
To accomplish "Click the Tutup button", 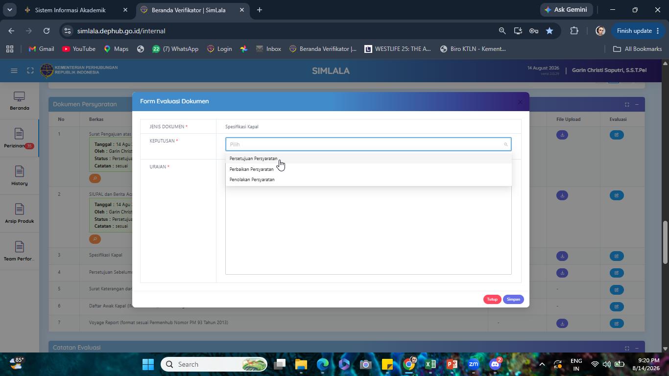I will 492,299.
